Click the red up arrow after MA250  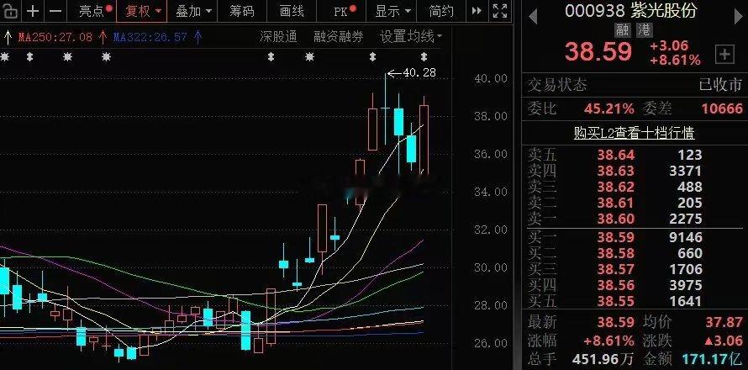tap(103, 37)
